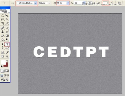The width and height of the screenshot is (125, 96).
Task: Select the Gradient tool
Action: click(7, 36)
